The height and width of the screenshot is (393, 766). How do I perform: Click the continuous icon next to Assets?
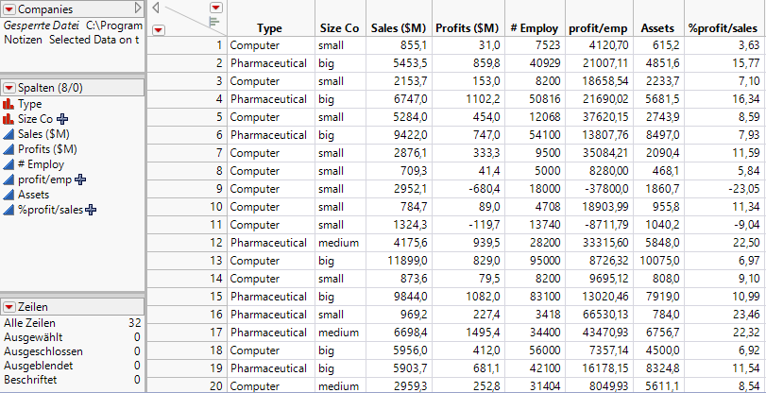[x=9, y=195]
